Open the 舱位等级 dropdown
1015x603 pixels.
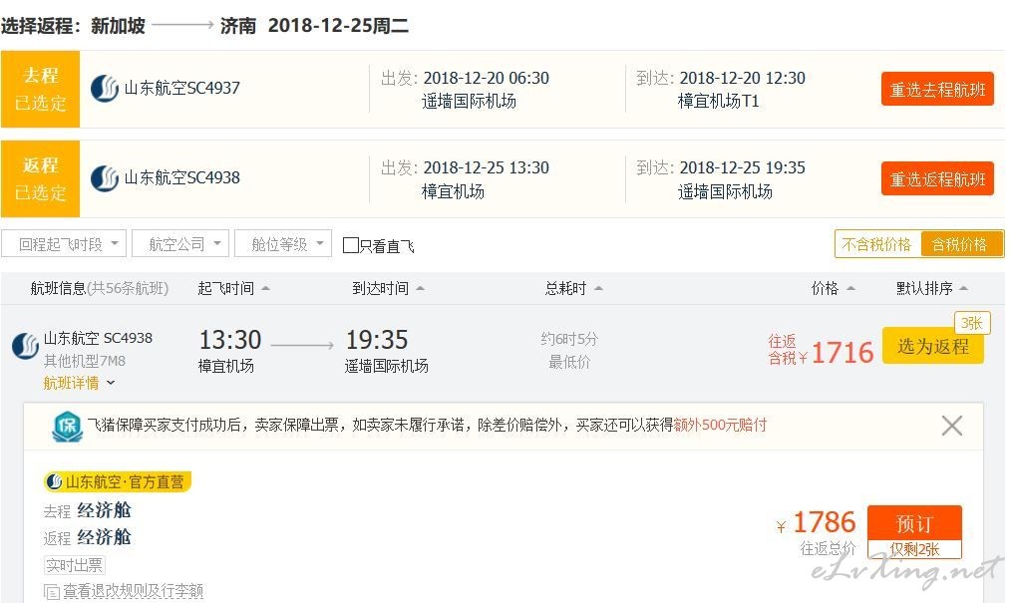[x=283, y=244]
